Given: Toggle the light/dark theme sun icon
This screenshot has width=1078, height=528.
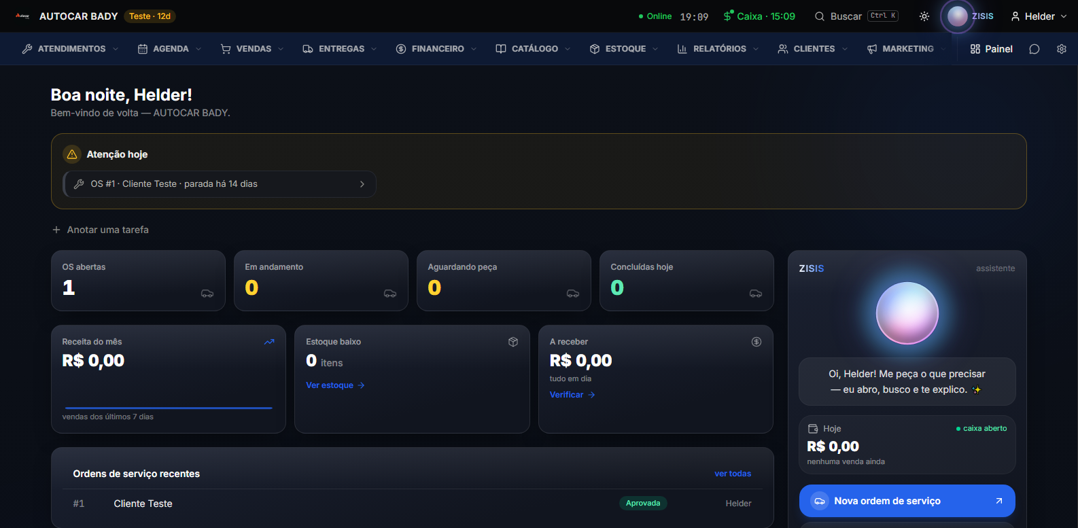Looking at the screenshot, I should (x=924, y=16).
